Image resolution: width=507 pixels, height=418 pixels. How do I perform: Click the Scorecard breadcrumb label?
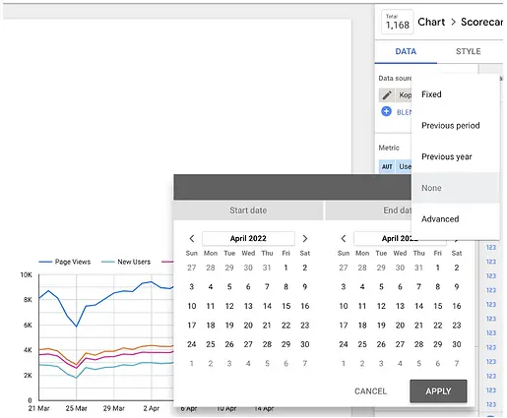(481, 22)
